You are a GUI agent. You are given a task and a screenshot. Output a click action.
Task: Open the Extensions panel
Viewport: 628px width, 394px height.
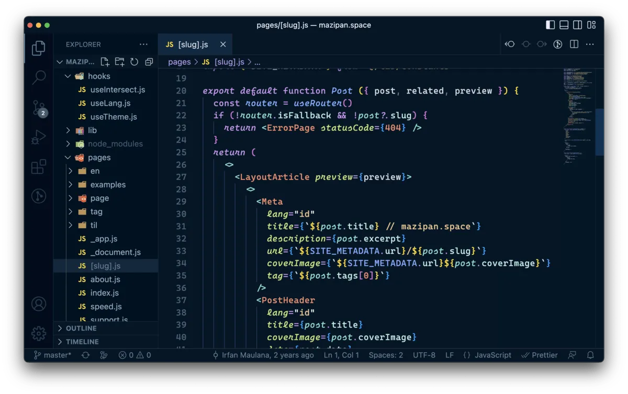(39, 166)
